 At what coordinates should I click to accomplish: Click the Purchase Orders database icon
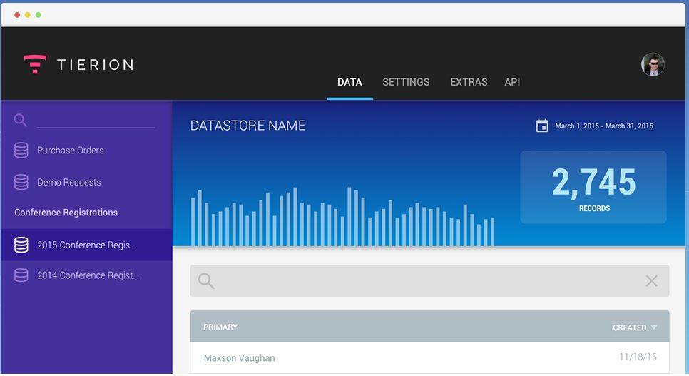(21, 150)
